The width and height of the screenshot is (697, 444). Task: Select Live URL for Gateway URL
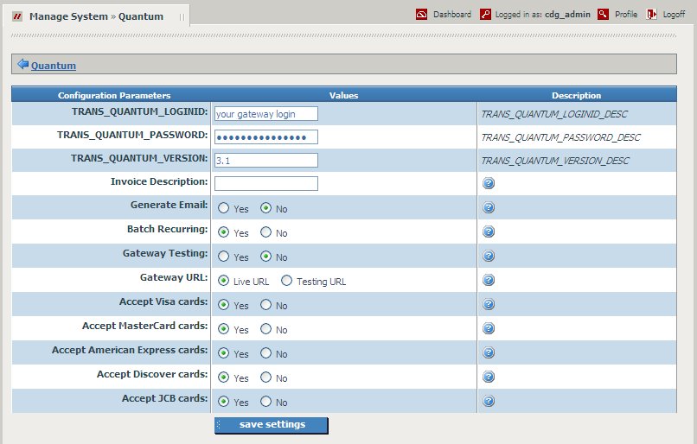coord(224,281)
